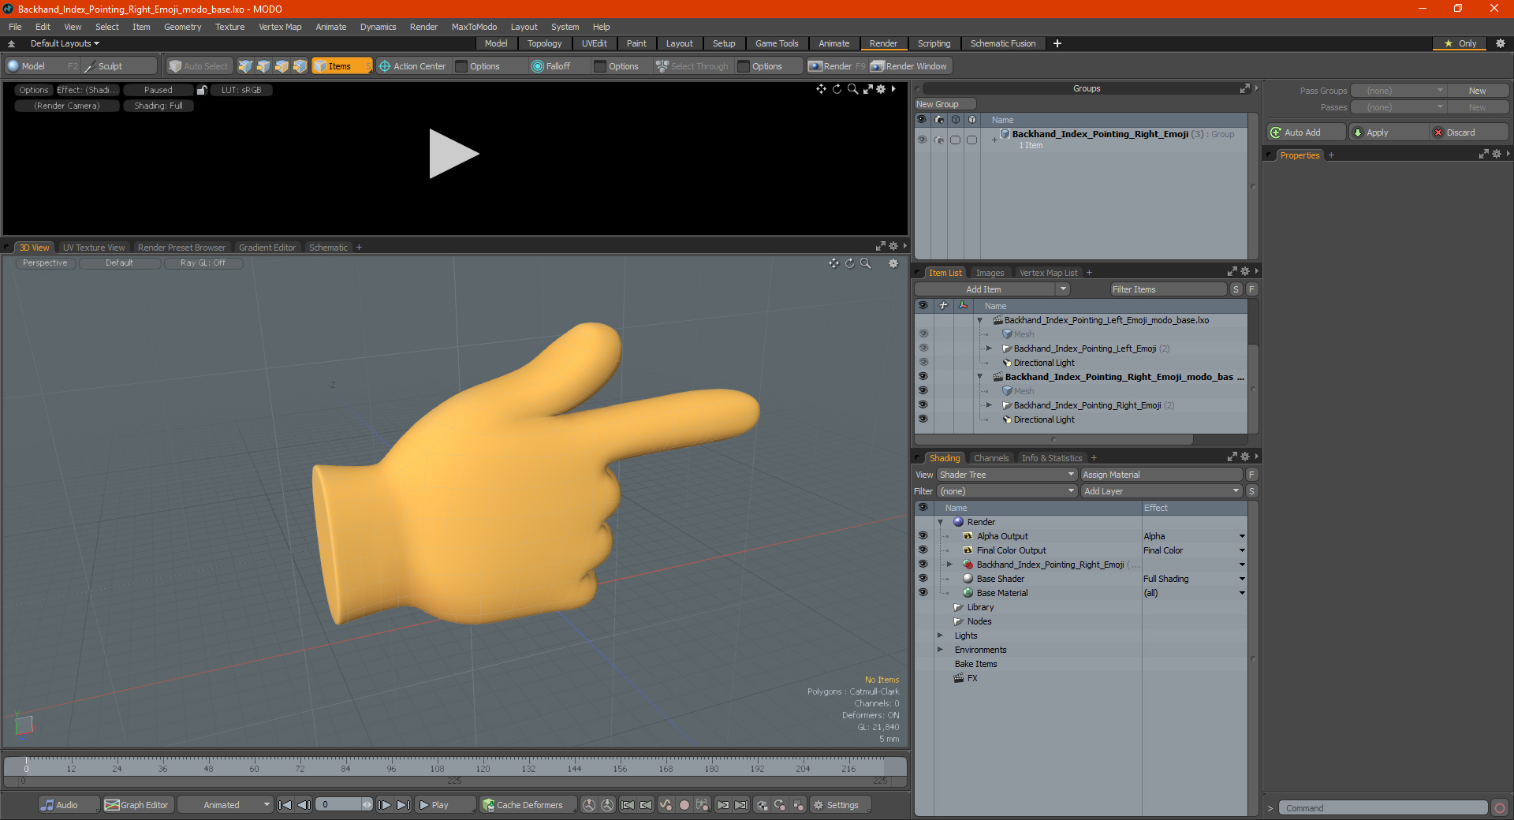Open the Shader Tree view dropdown

point(1007,475)
